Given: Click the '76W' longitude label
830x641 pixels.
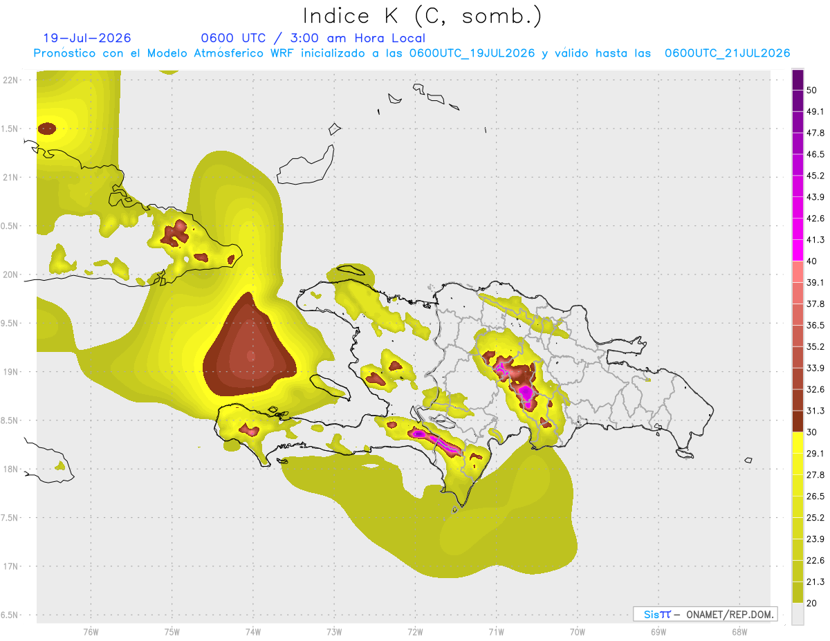Looking at the screenshot, I should click(x=91, y=632).
